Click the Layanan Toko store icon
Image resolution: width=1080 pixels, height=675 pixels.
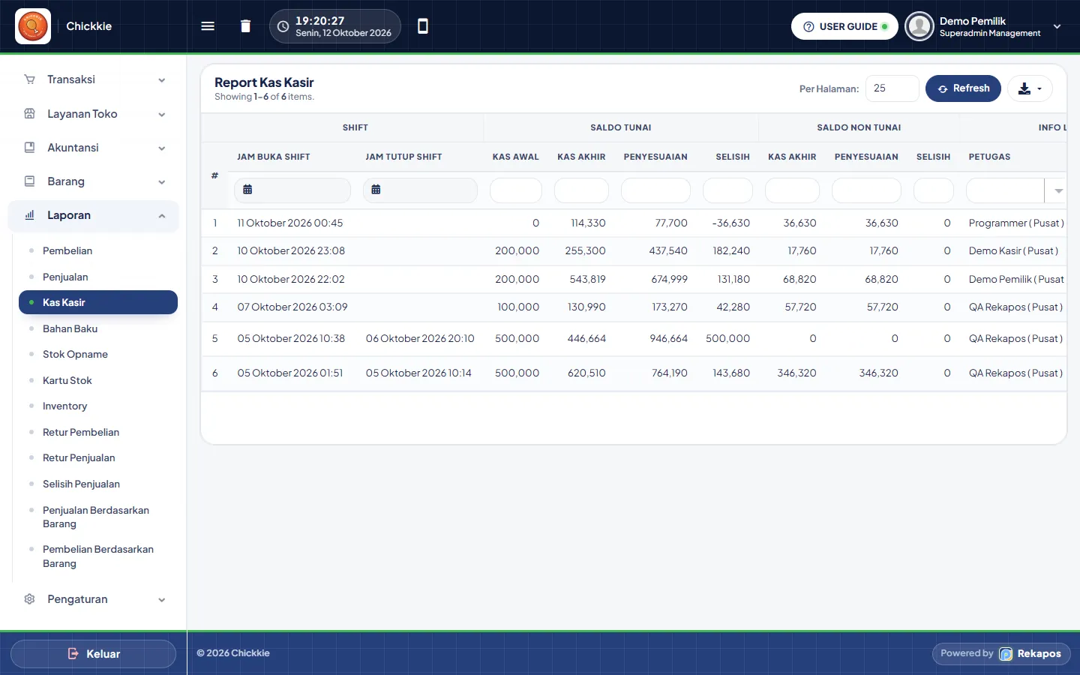29,114
